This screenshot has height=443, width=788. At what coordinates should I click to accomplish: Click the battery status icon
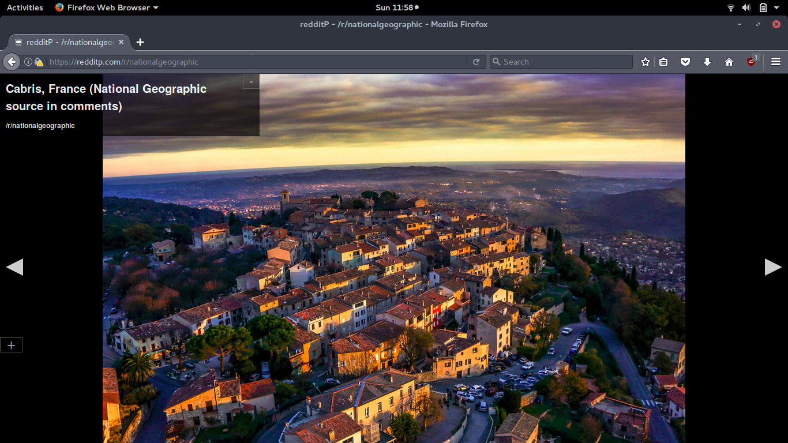click(x=763, y=7)
